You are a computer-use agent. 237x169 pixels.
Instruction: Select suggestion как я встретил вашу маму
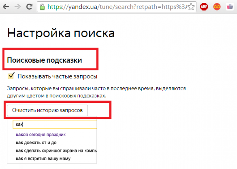pos(43,159)
